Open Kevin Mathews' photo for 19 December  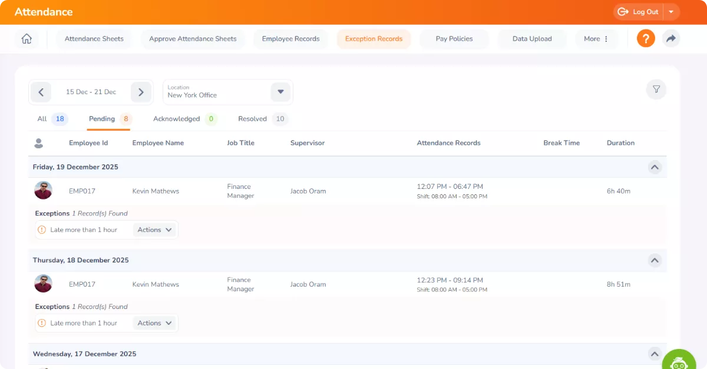[x=43, y=191]
